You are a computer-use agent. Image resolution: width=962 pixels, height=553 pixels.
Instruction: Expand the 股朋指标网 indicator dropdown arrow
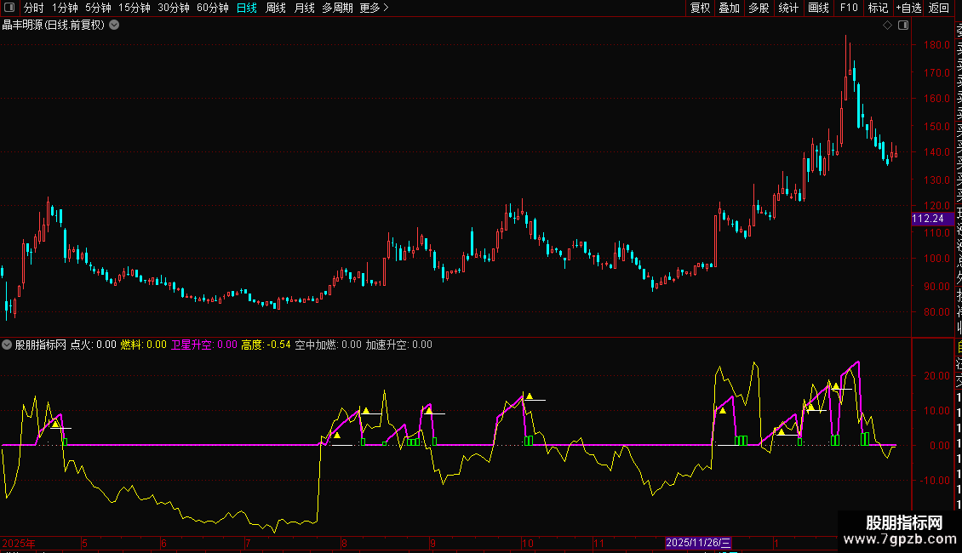tap(7, 345)
